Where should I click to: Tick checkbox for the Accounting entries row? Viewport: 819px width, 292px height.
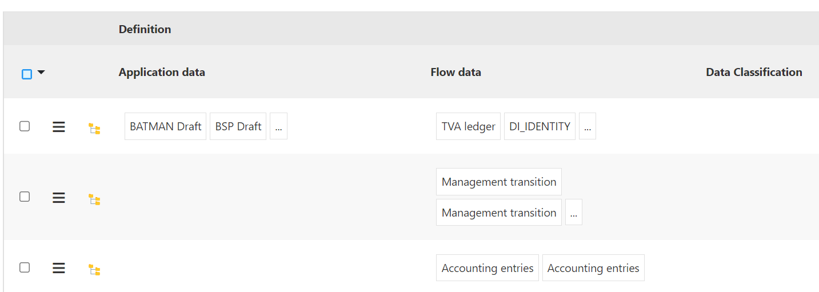click(x=25, y=267)
